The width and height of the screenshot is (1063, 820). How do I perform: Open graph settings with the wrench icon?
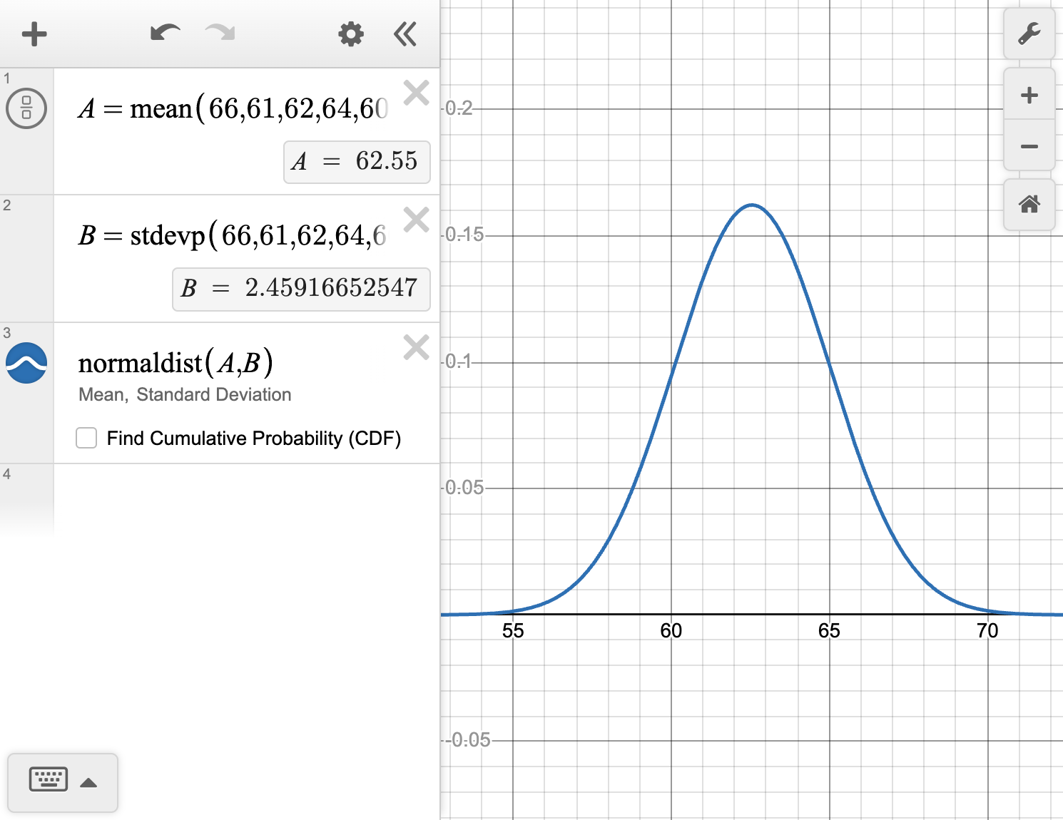(x=1029, y=34)
